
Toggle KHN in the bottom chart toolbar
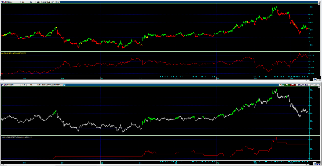[44, 85]
